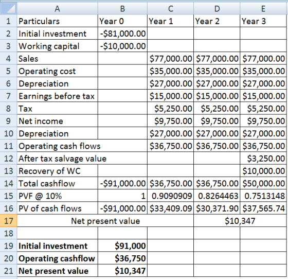Select row 1 header
Viewport: 288px width, 279px height.
8,21
